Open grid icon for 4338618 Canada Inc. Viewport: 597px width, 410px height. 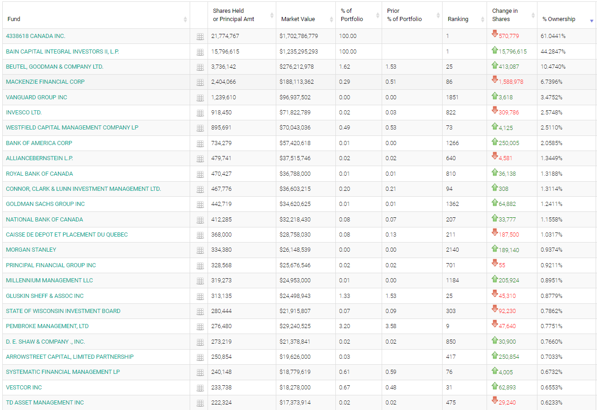point(200,37)
